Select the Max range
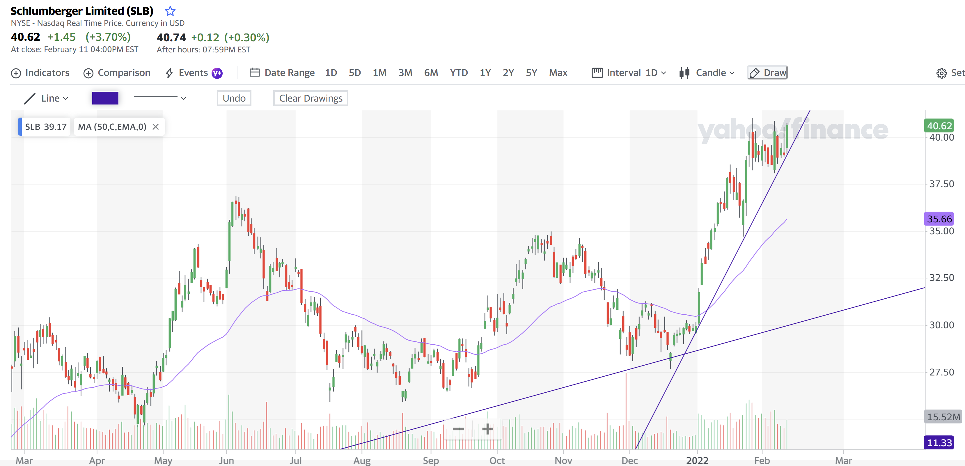 (558, 73)
